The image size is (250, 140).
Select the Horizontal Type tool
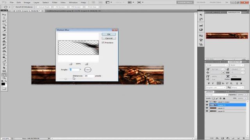(x=4, y=65)
